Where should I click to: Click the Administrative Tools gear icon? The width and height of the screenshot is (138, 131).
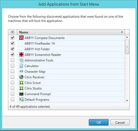click(x=21, y=60)
